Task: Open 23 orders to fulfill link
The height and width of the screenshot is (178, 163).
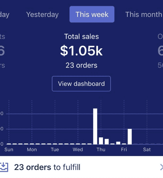Action: (x=47, y=167)
